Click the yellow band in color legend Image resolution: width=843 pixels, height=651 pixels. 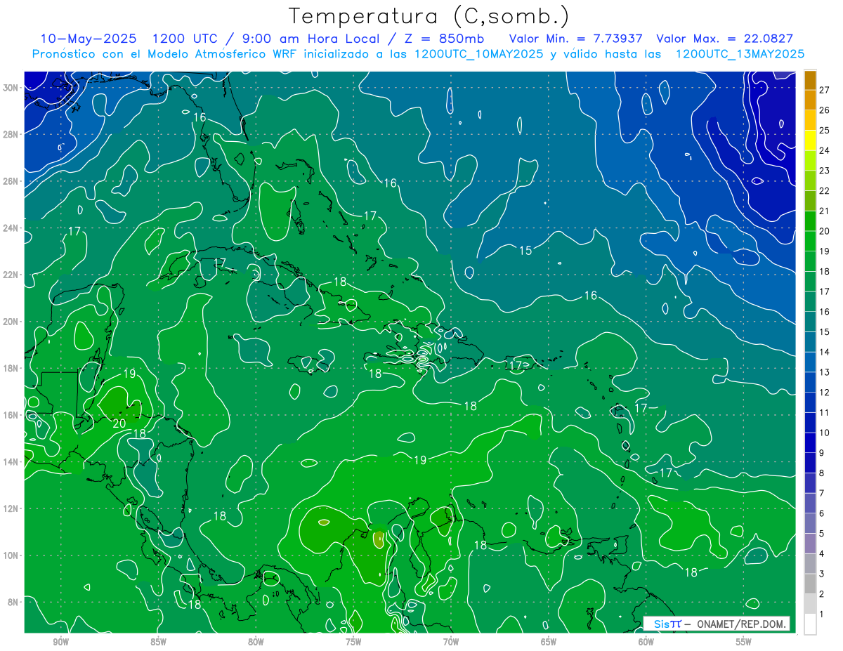[810, 140]
